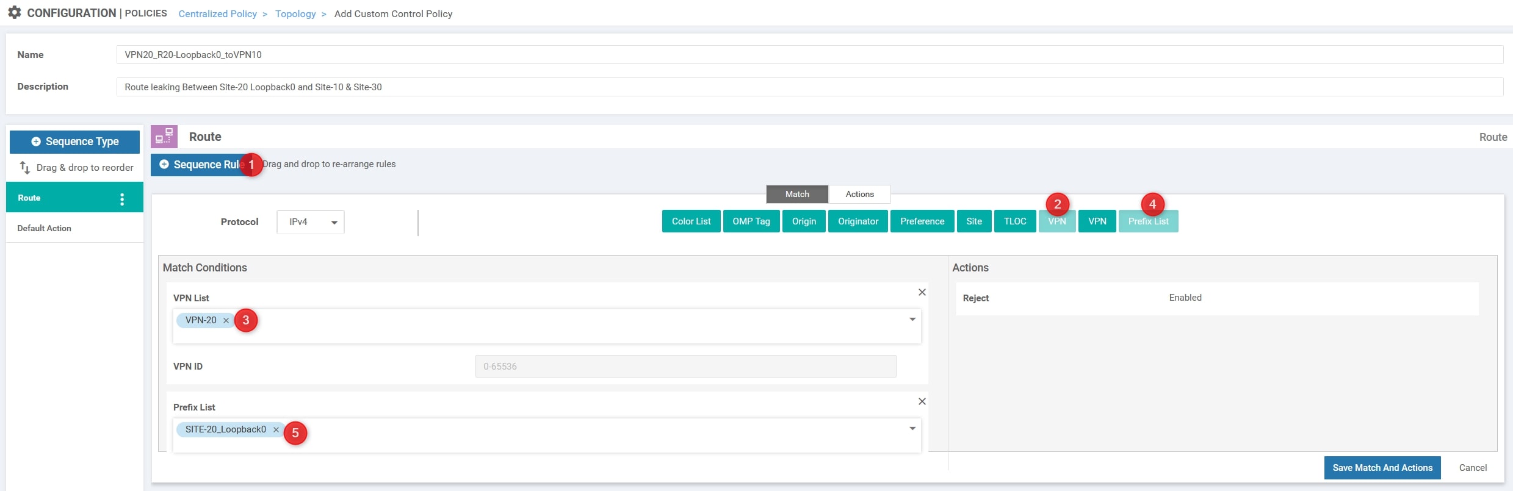Remove the SITE-20_Loopback0 prefix tag
Screen dimensions: 1513x491
click(x=276, y=429)
